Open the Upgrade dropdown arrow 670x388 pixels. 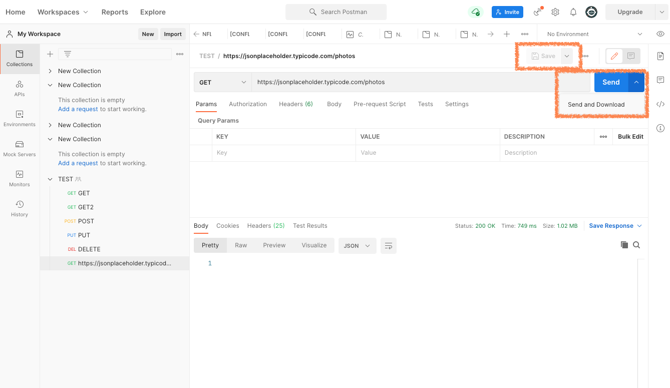click(x=661, y=12)
